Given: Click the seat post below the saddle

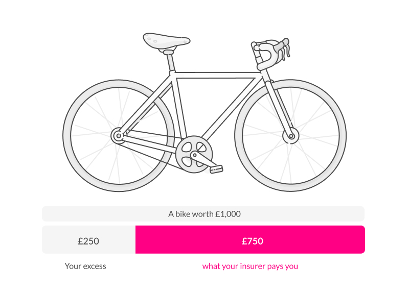Looking at the screenshot, I should click(170, 62).
